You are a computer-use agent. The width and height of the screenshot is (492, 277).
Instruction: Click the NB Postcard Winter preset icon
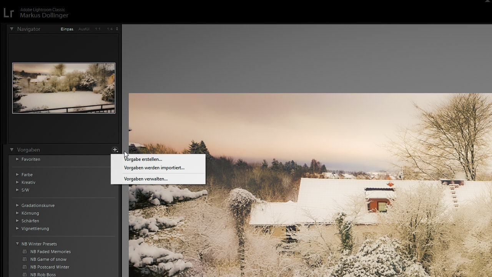pos(25,267)
